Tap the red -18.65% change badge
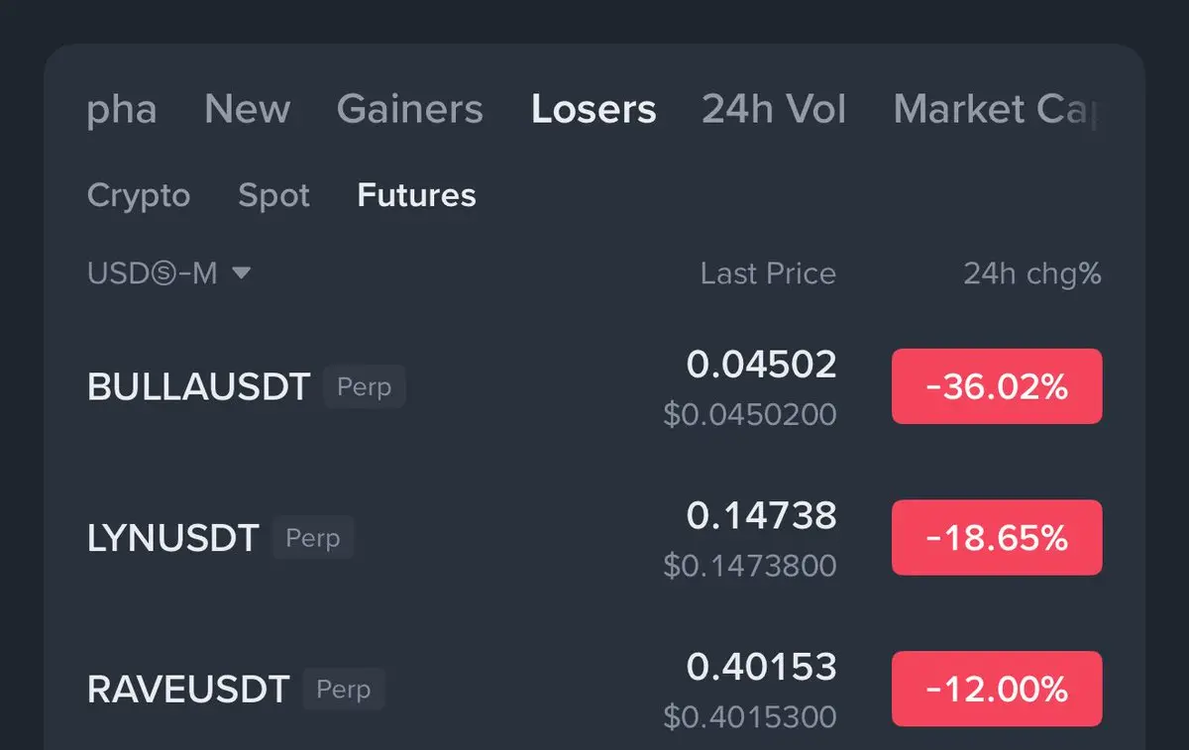1189x750 pixels. coord(997,538)
